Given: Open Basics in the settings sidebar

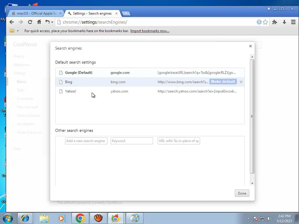Looking at the screenshot, I should (x=22, y=82).
